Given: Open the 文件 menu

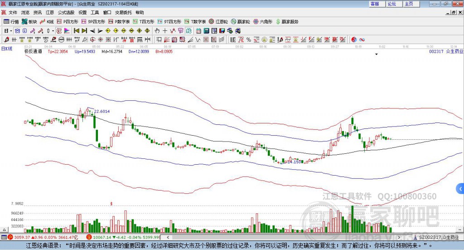Looking at the screenshot, I should click(13, 12).
